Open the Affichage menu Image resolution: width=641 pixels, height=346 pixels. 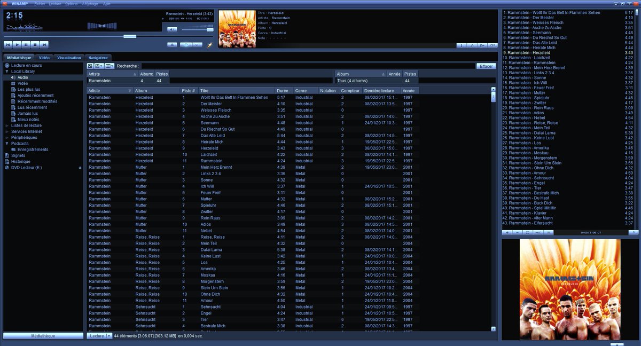point(90,3)
